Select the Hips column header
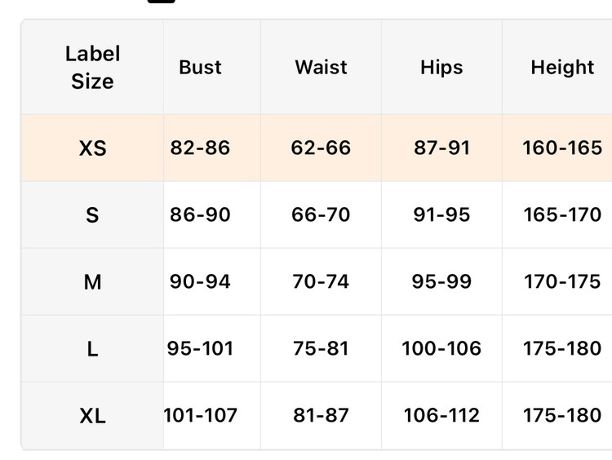Viewport: 612px width, 460px height. (x=441, y=67)
